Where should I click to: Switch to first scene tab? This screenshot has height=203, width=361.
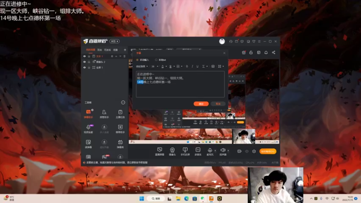pyautogui.click(x=91, y=50)
